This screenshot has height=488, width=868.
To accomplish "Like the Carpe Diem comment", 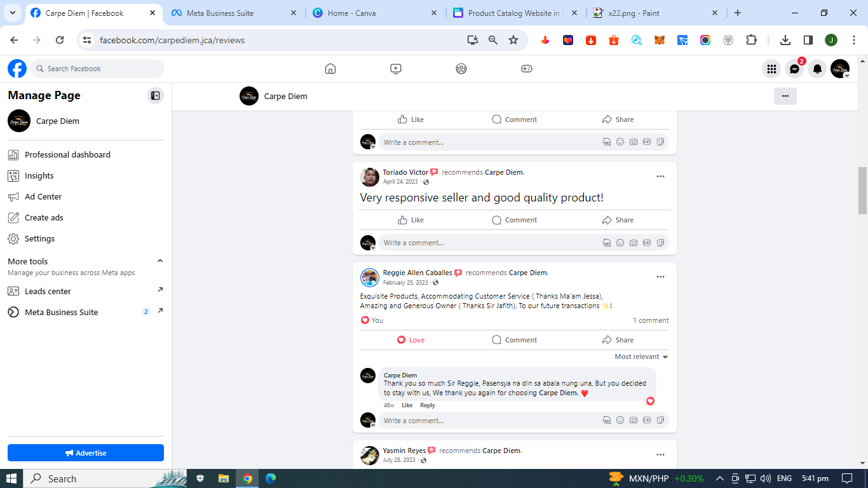I will point(407,405).
